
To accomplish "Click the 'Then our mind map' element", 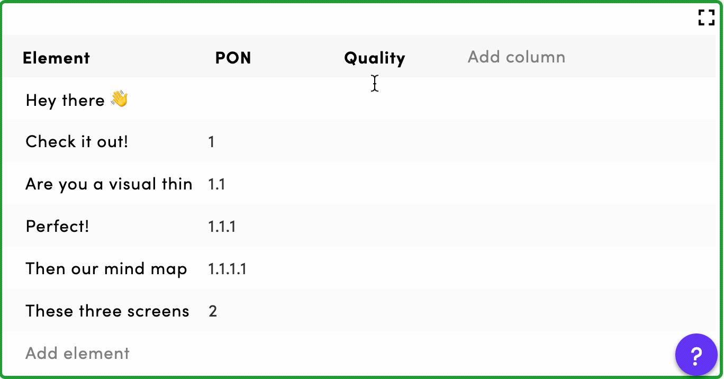I will click(106, 268).
